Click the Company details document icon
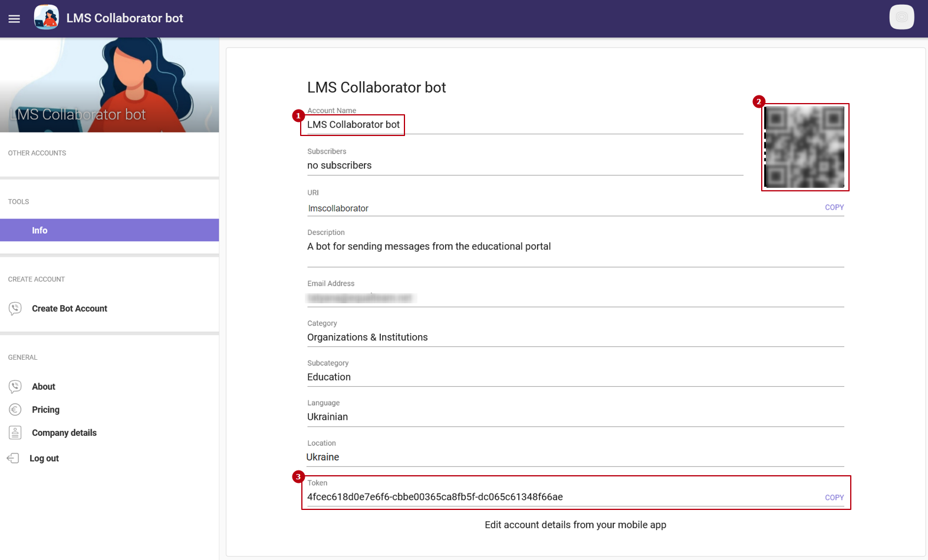The height and width of the screenshot is (560, 928). 15,433
